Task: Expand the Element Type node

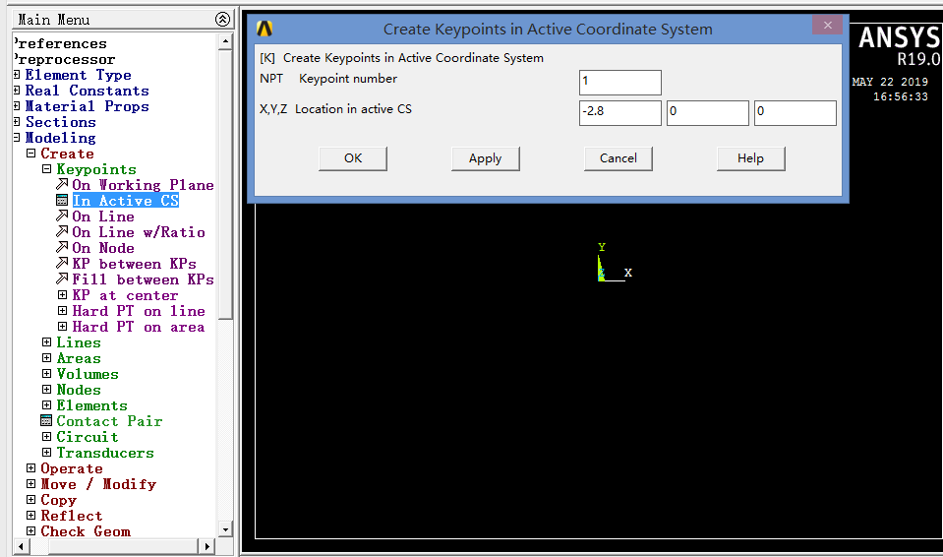Action: click(17, 75)
